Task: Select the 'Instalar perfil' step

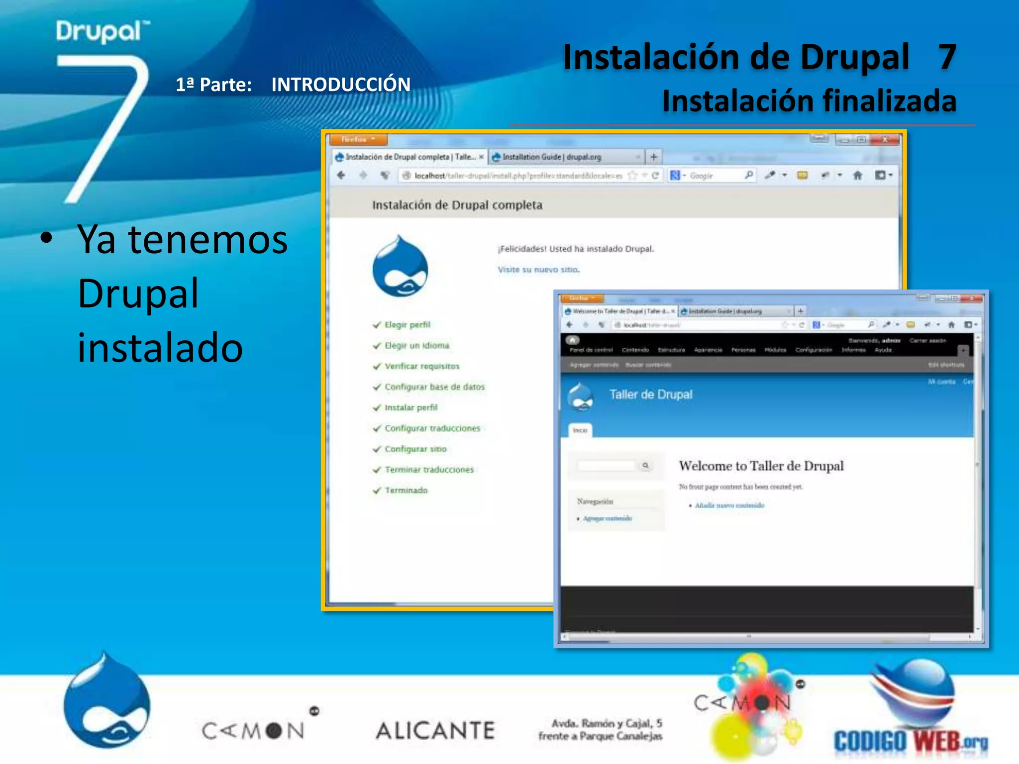Action: pyautogui.click(x=411, y=408)
